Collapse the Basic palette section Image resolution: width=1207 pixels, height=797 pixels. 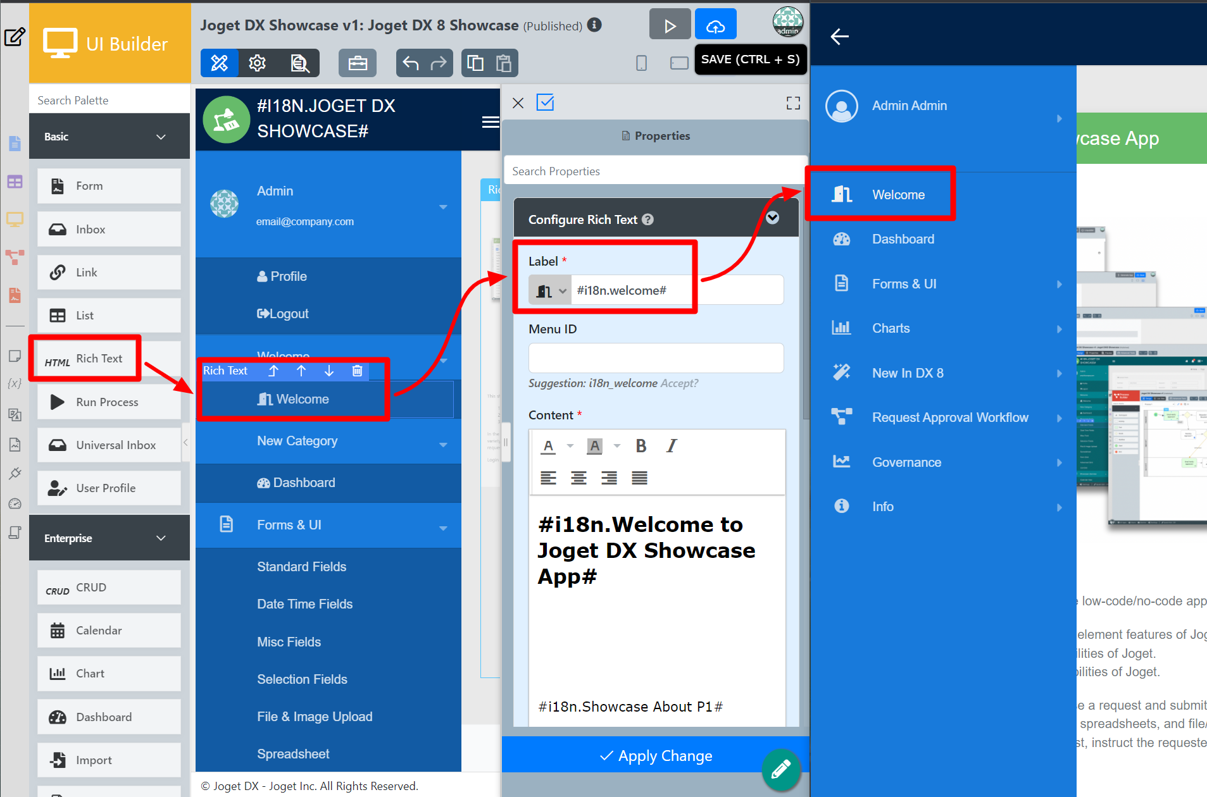coord(161,137)
